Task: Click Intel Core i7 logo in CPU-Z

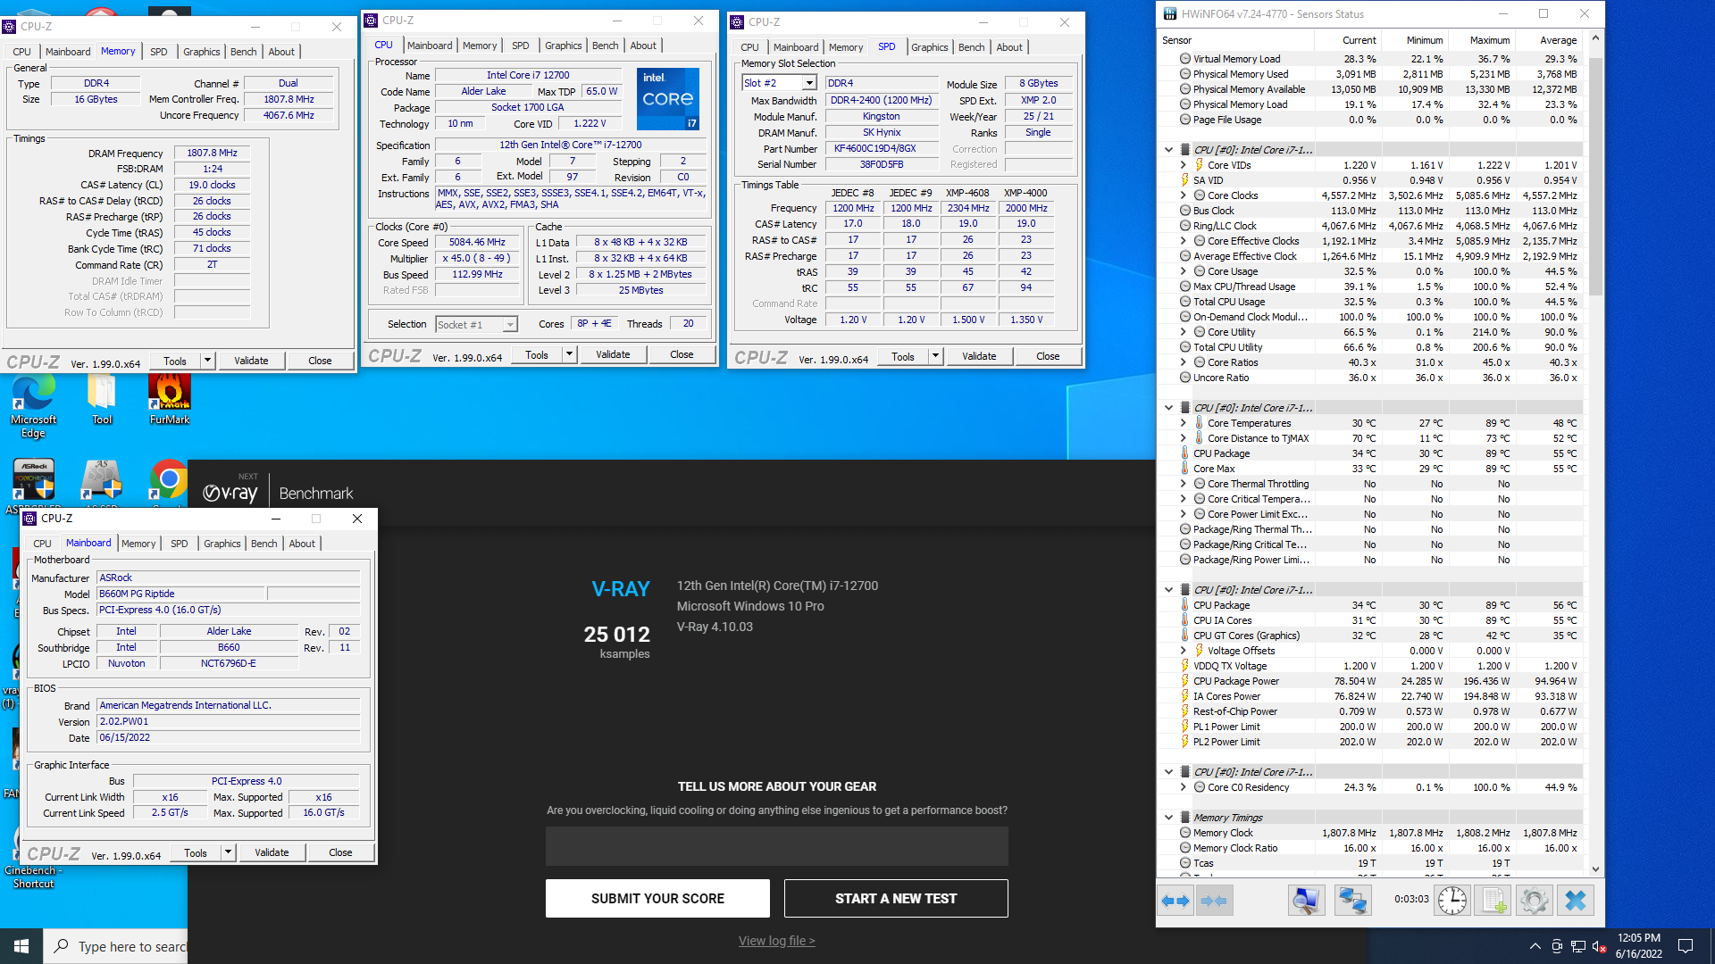Action: [667, 98]
